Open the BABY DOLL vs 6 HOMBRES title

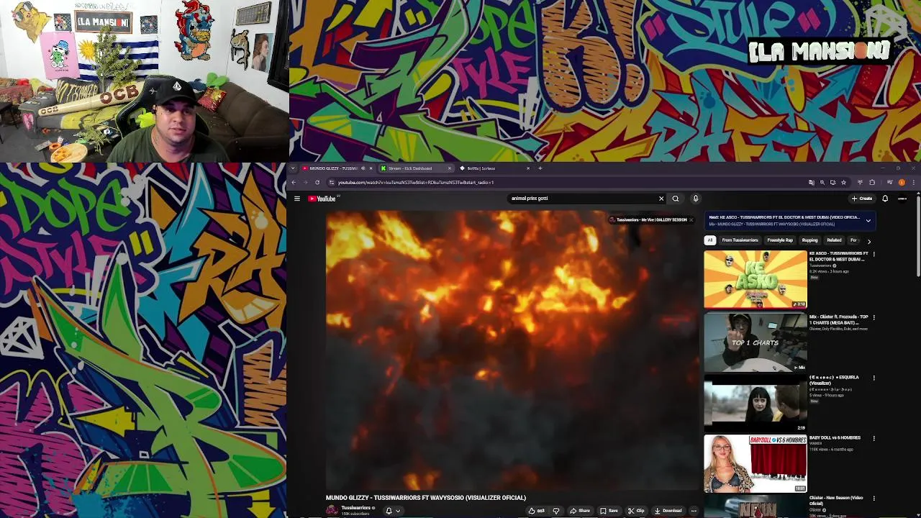(x=835, y=437)
